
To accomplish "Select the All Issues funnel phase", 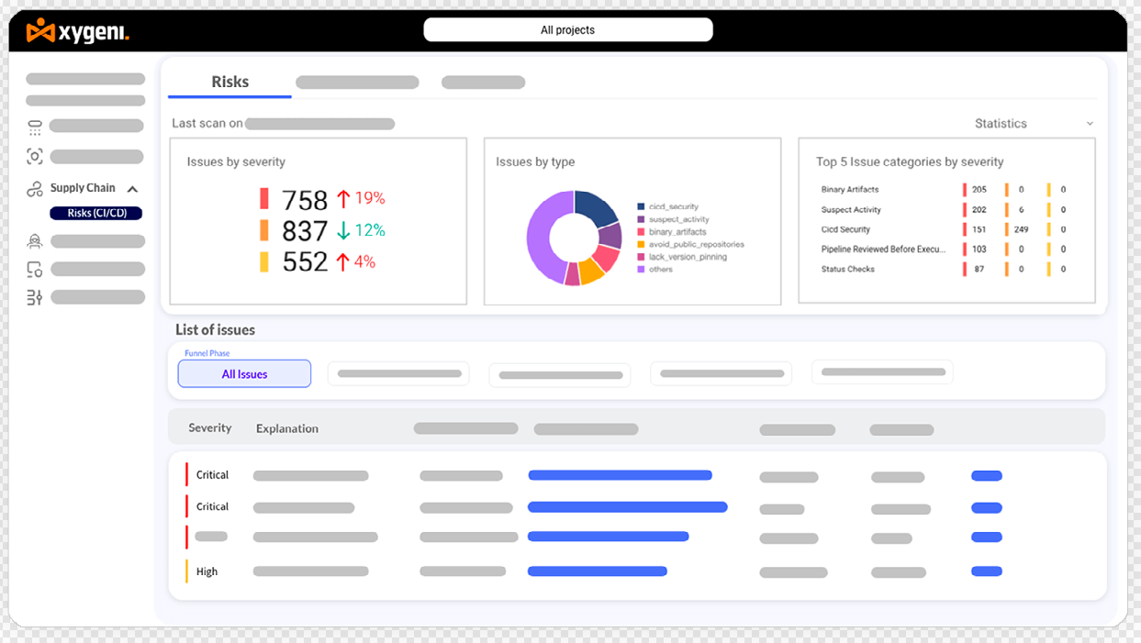I will tap(244, 374).
